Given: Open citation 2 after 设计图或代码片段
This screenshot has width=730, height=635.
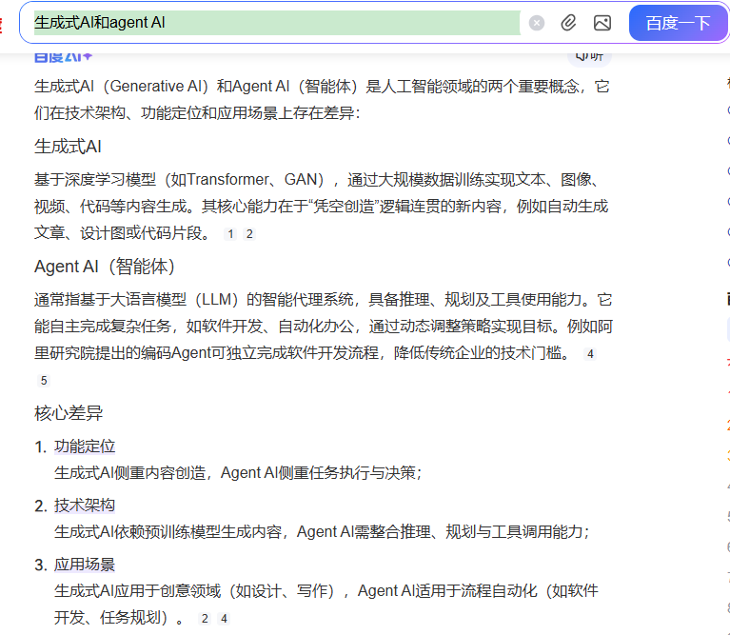Looking at the screenshot, I should click(x=249, y=233).
